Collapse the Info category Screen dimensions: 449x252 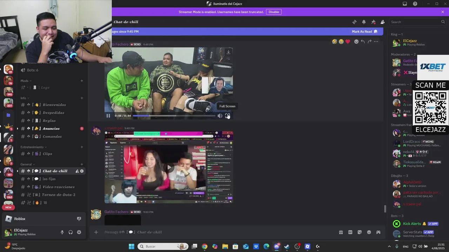[x=25, y=98]
